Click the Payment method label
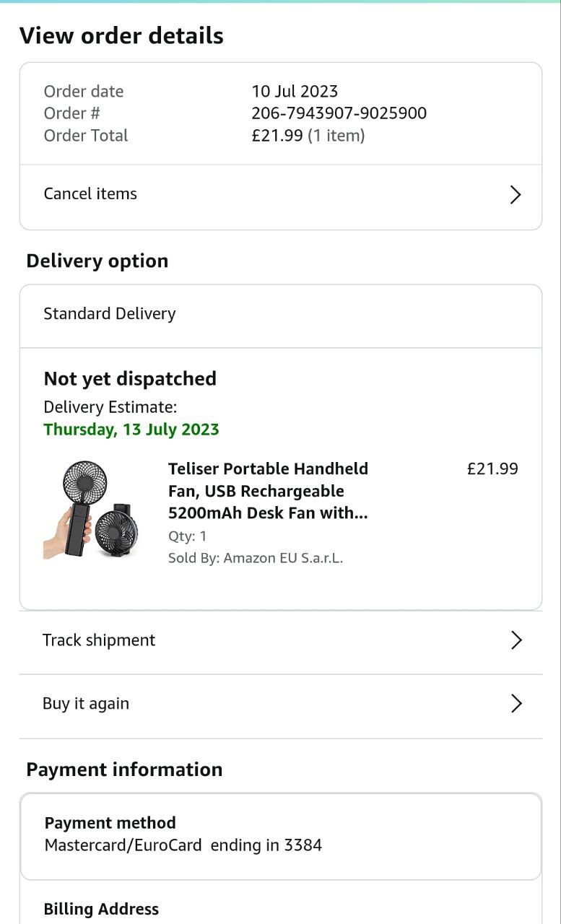Image resolution: width=561 pixels, height=924 pixels. (110, 823)
